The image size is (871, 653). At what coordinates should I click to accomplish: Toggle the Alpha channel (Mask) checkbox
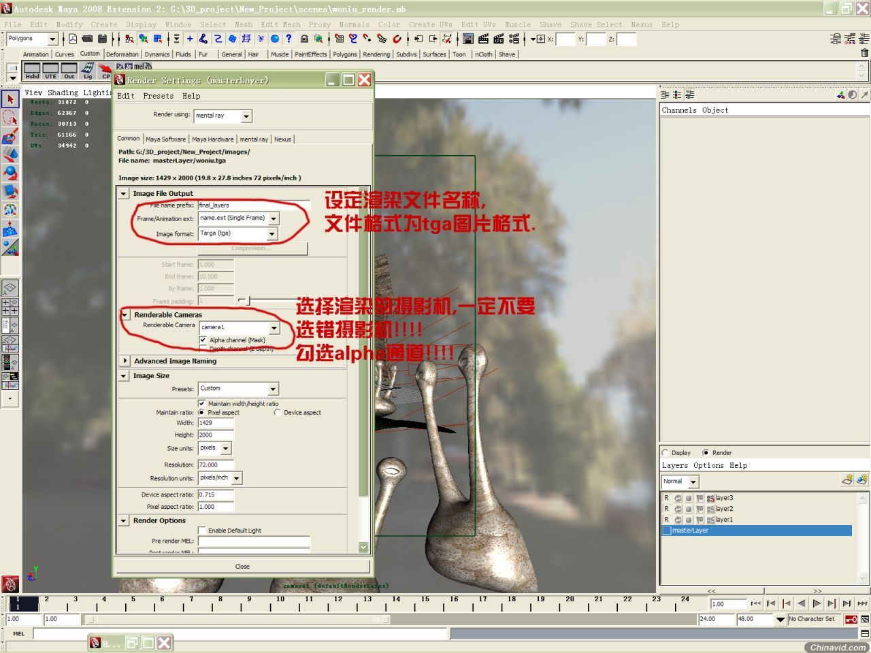[203, 339]
